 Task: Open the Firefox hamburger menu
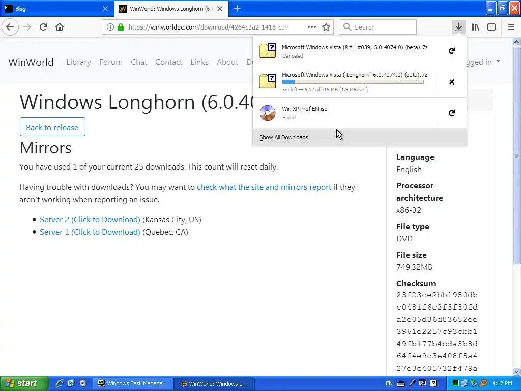511,27
